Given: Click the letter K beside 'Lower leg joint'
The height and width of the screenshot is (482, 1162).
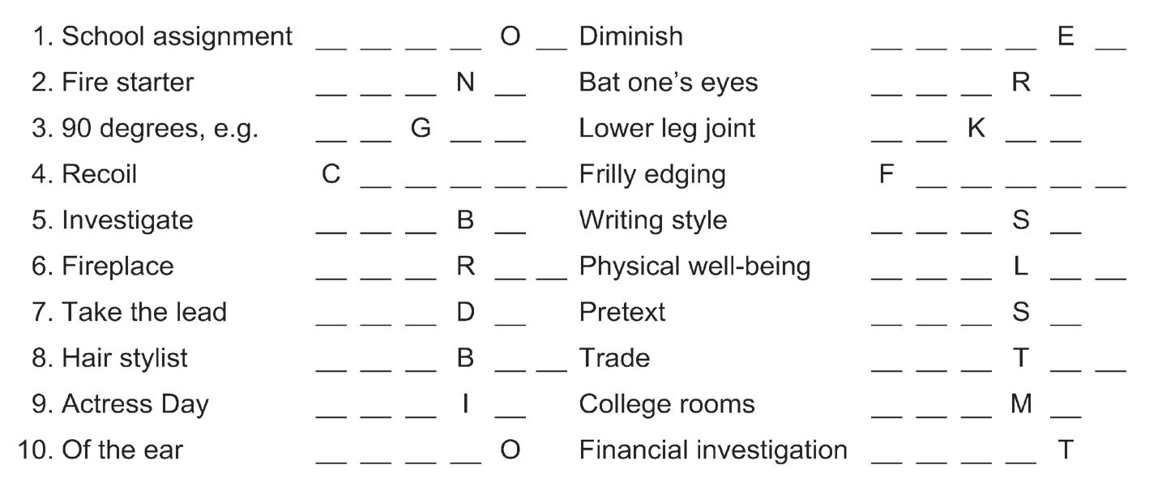Looking at the screenshot, I should pyautogui.click(x=976, y=128).
